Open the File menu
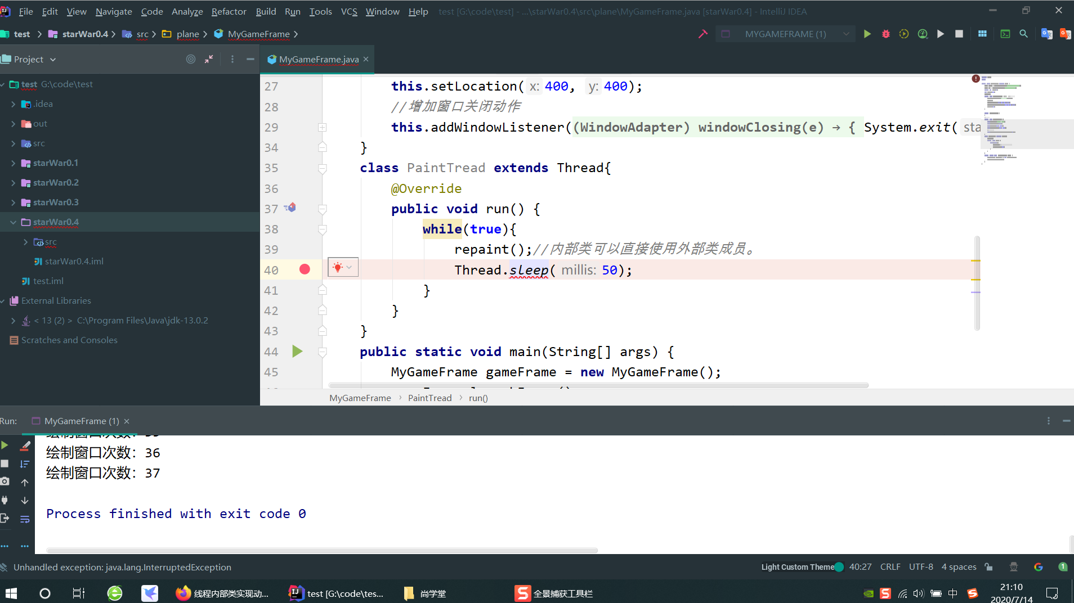 click(26, 11)
